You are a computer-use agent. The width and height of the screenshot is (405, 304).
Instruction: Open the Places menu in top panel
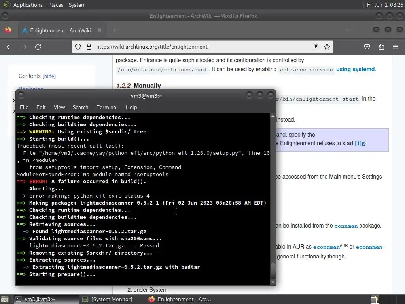55,5
